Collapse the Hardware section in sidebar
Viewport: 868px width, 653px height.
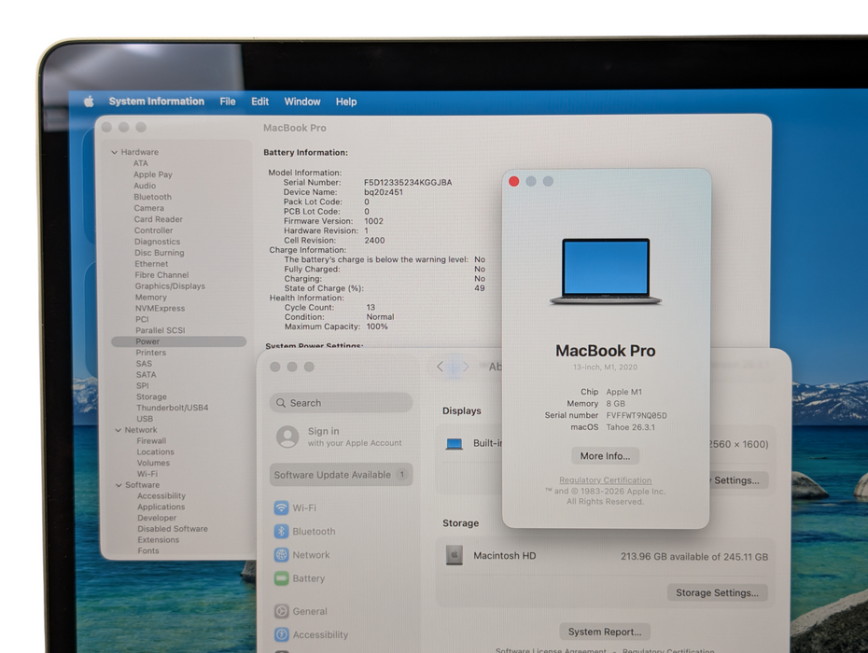click(x=114, y=152)
